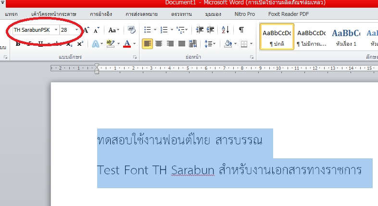Click the first-line indent marker on ruler
This screenshot has height=206, width=378.
[x=97, y=66]
